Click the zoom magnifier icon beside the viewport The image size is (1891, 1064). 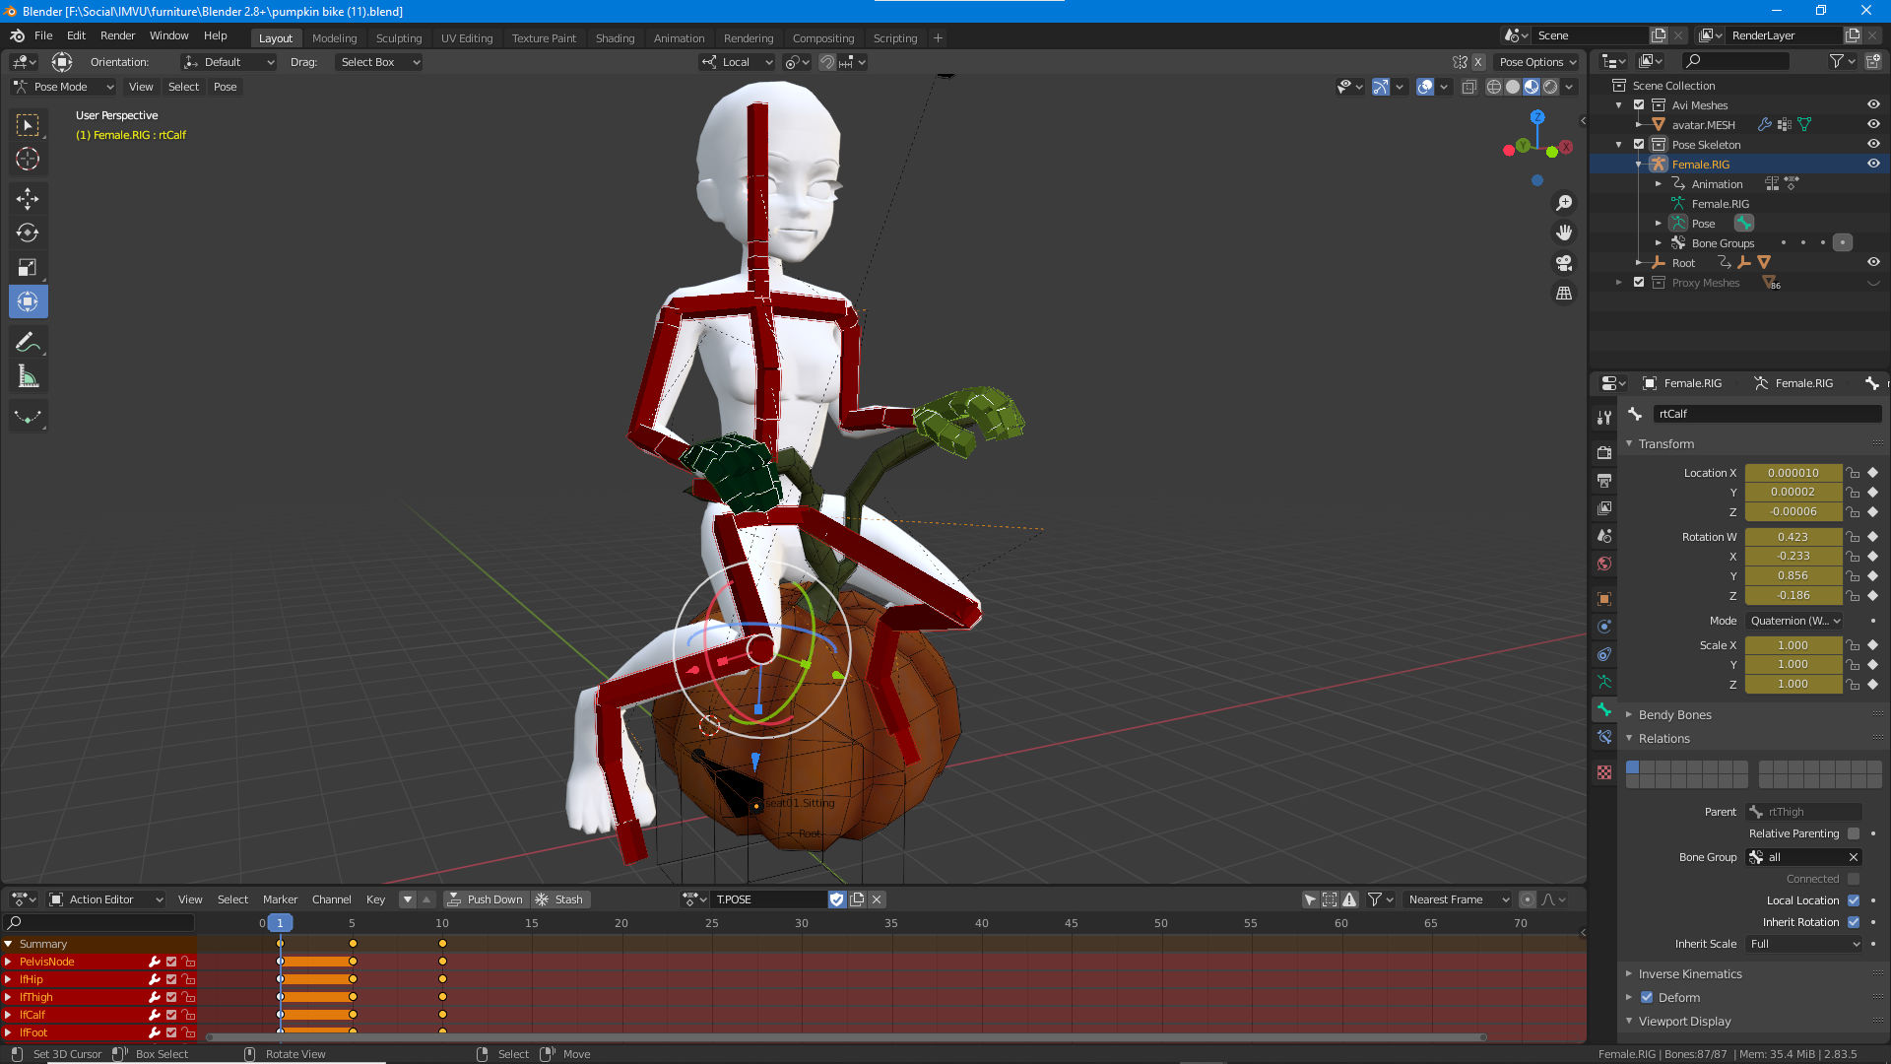(1564, 203)
